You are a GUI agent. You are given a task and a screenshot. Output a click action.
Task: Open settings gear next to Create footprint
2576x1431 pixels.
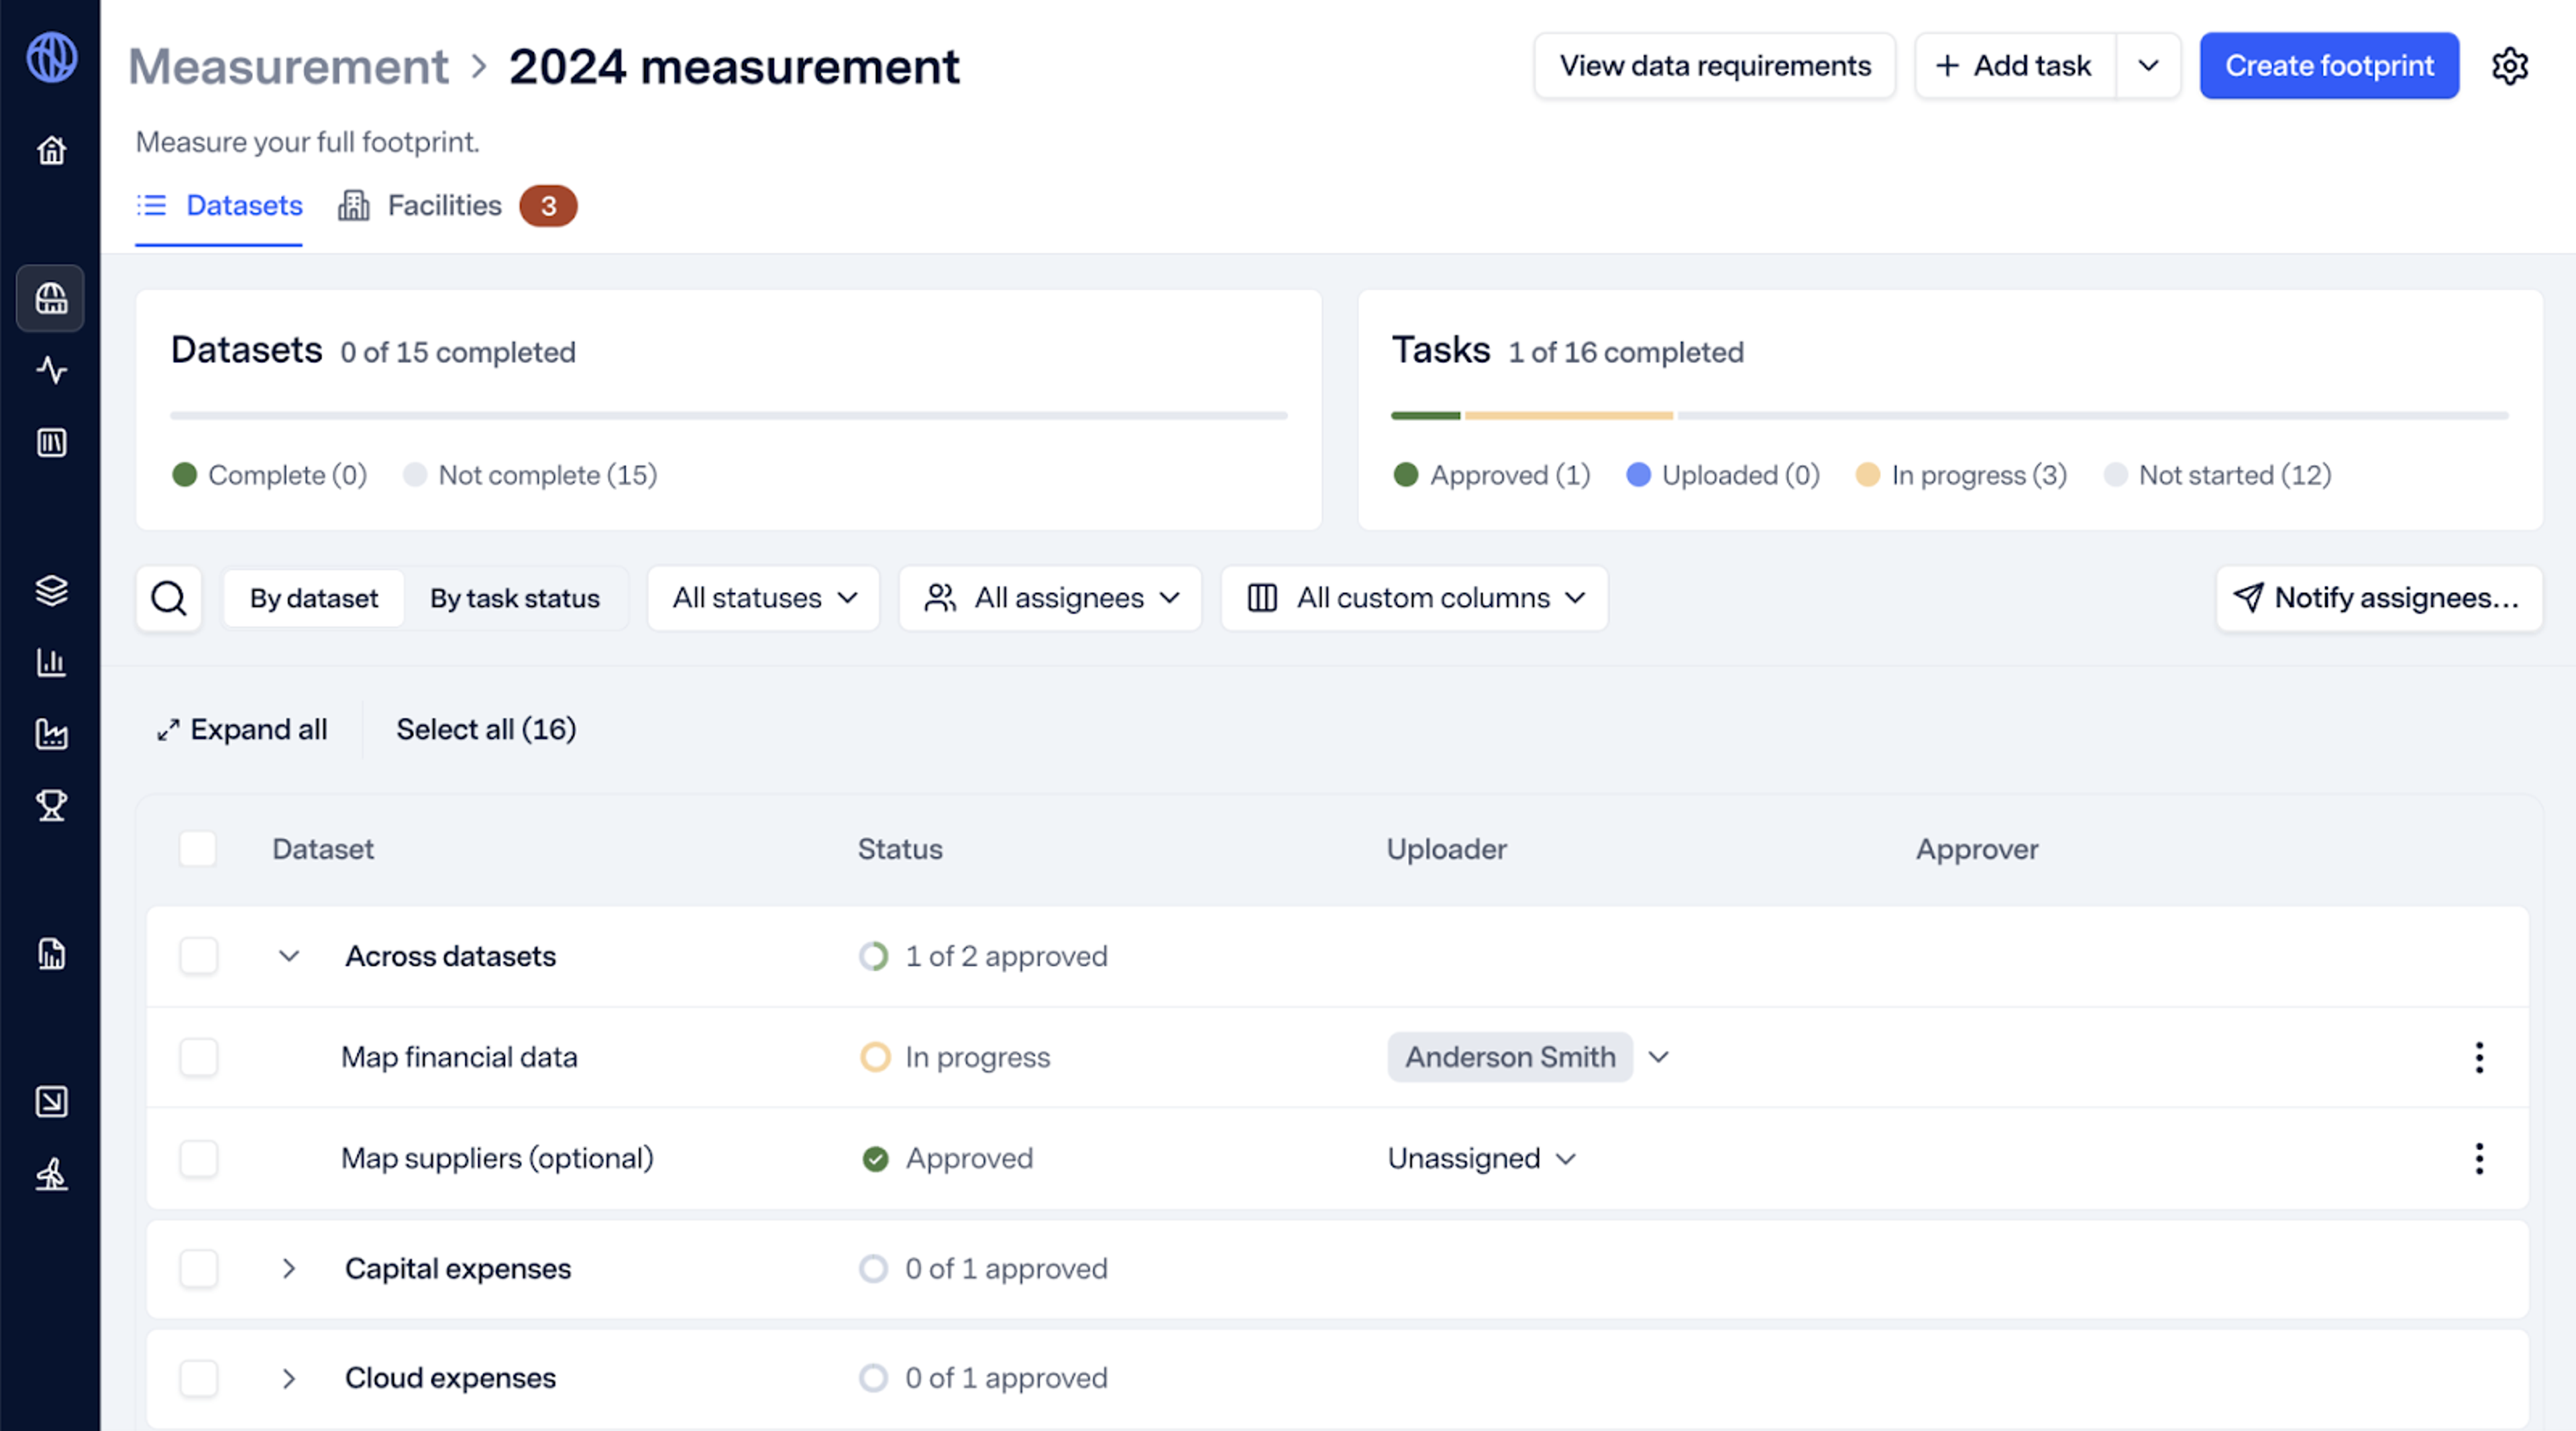2509,66
